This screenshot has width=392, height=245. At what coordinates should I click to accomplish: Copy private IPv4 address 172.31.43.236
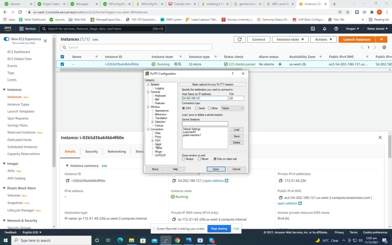click(x=281, y=180)
